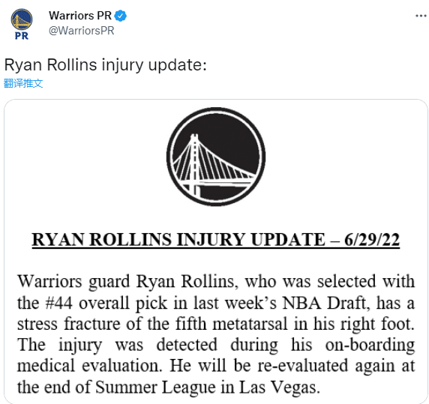Click the '6/29/22' date in the headline
The width and height of the screenshot is (429, 404).
pos(372,240)
